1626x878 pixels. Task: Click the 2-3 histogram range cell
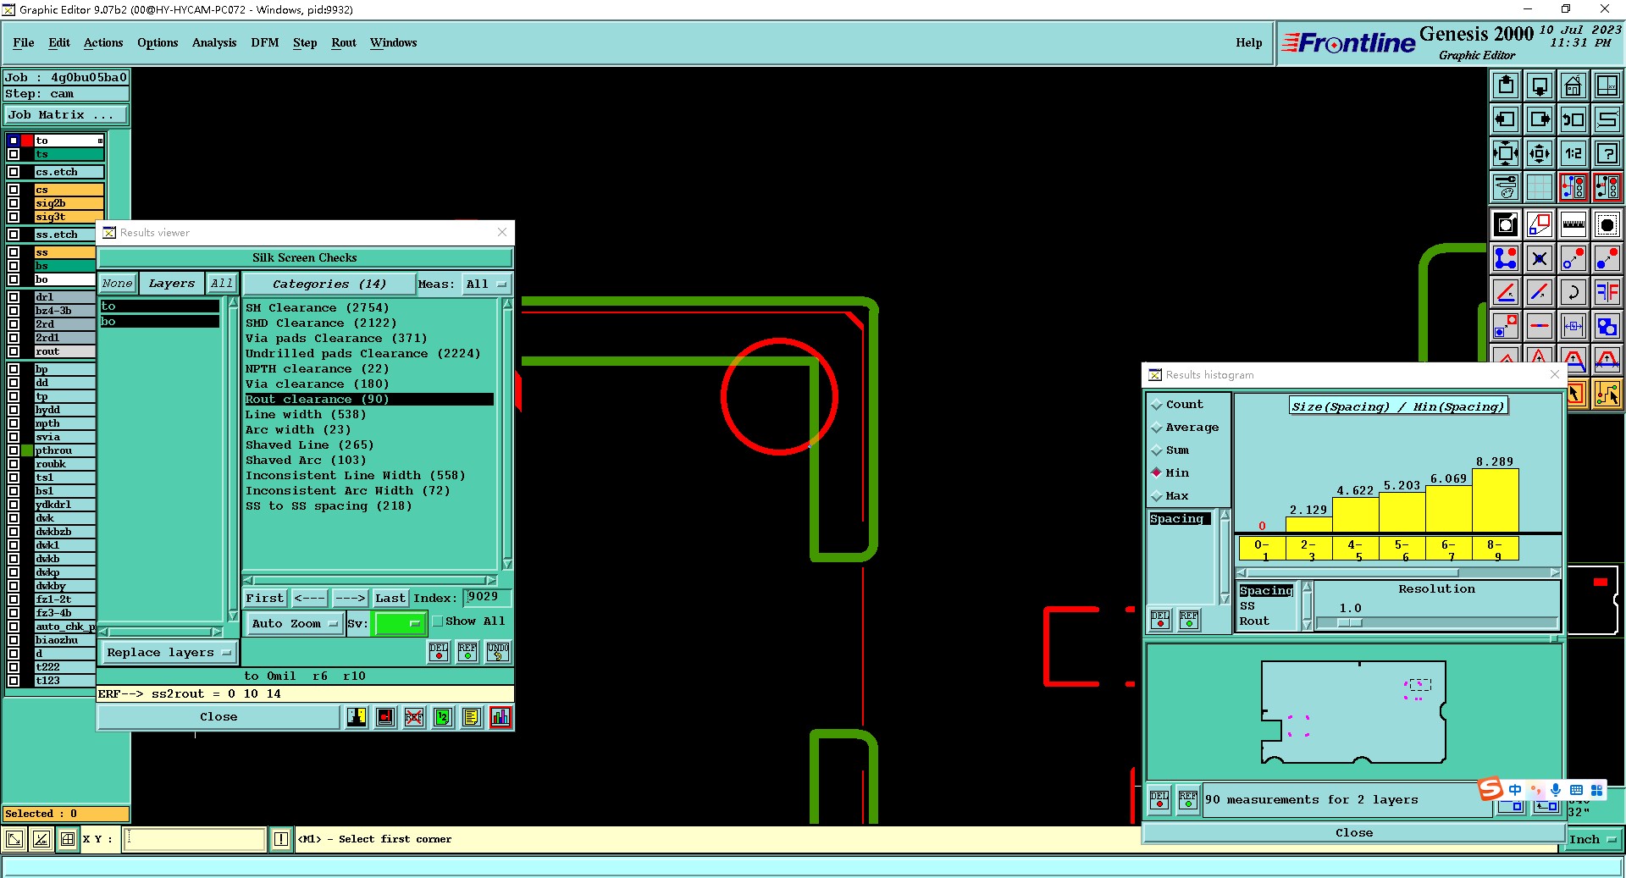click(x=1308, y=549)
